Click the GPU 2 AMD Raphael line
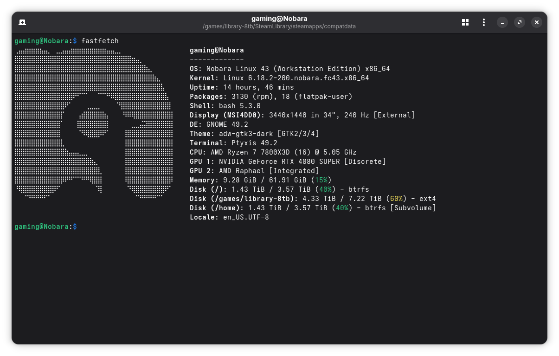559x356 pixels. coord(254,171)
